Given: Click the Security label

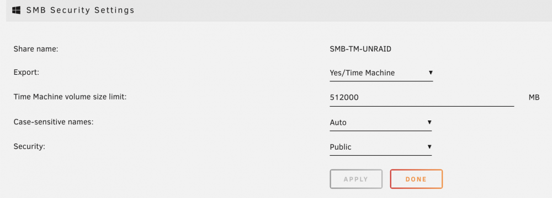Looking at the screenshot, I should pyautogui.click(x=29, y=147).
